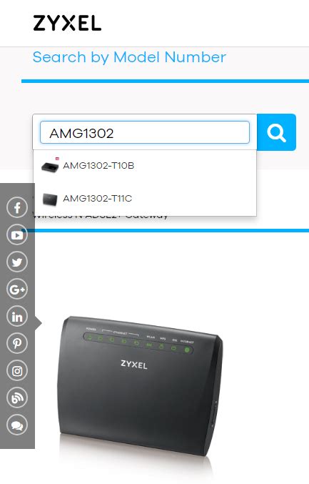Open the chat bubbles forum icon
This screenshot has width=309, height=484.
tap(17, 425)
